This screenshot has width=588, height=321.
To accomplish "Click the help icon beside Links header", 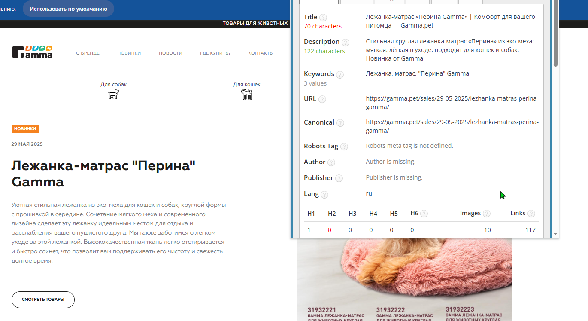I will [531, 214].
